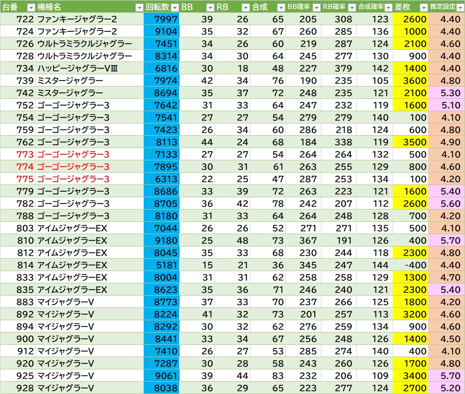
Task: Select ハッピージャグラーVⅢ cell
Action: pyautogui.click(x=90, y=68)
